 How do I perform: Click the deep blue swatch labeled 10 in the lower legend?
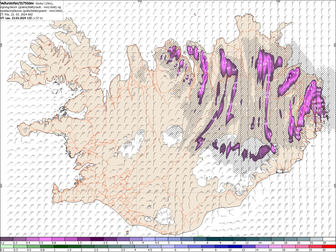[x=235, y=246]
